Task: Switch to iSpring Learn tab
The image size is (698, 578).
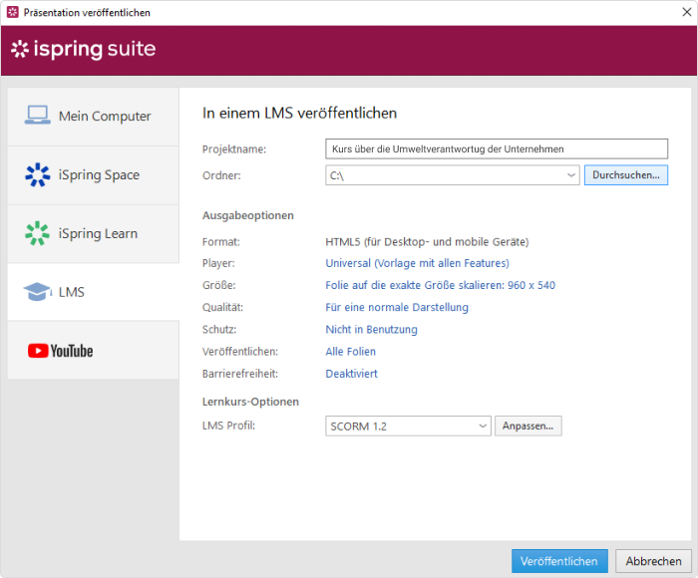Action: pos(94,234)
